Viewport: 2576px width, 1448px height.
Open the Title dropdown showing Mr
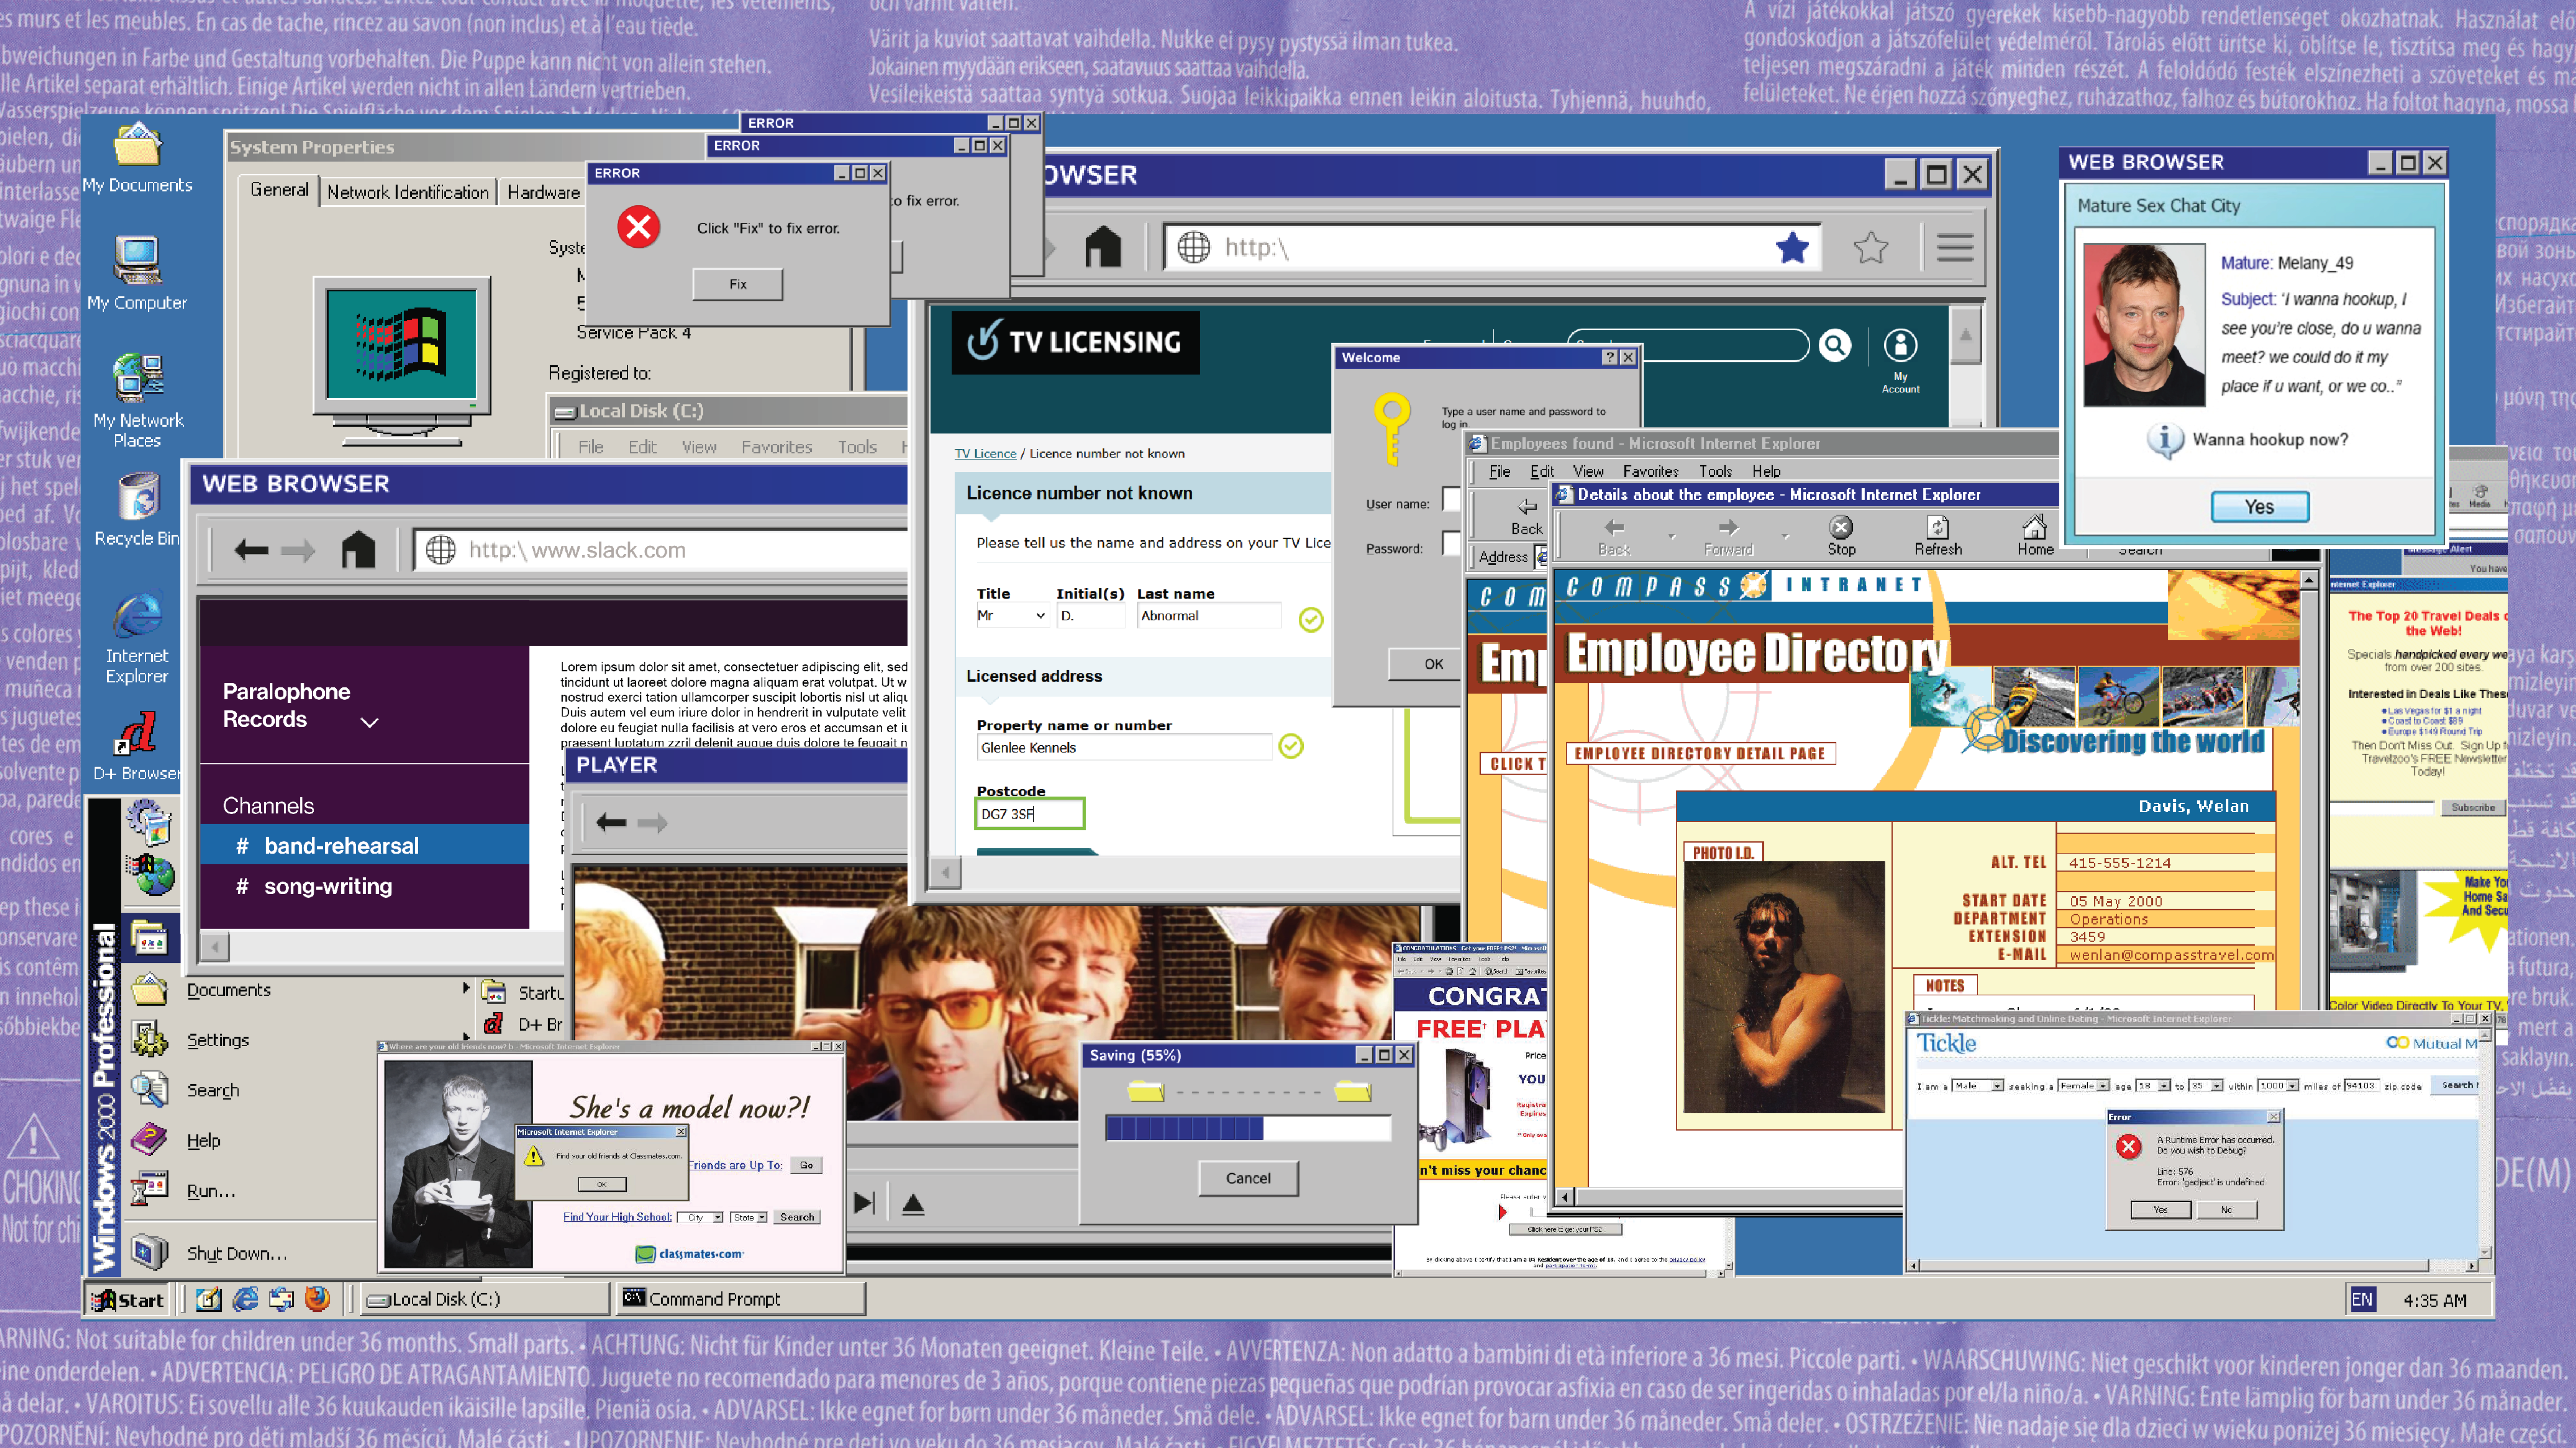point(1011,616)
